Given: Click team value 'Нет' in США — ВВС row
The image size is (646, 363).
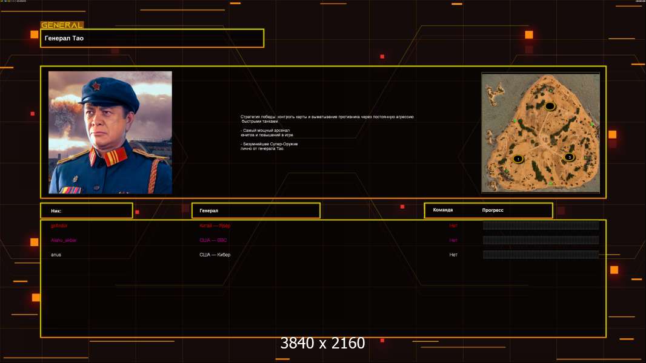Looking at the screenshot, I should (x=453, y=240).
